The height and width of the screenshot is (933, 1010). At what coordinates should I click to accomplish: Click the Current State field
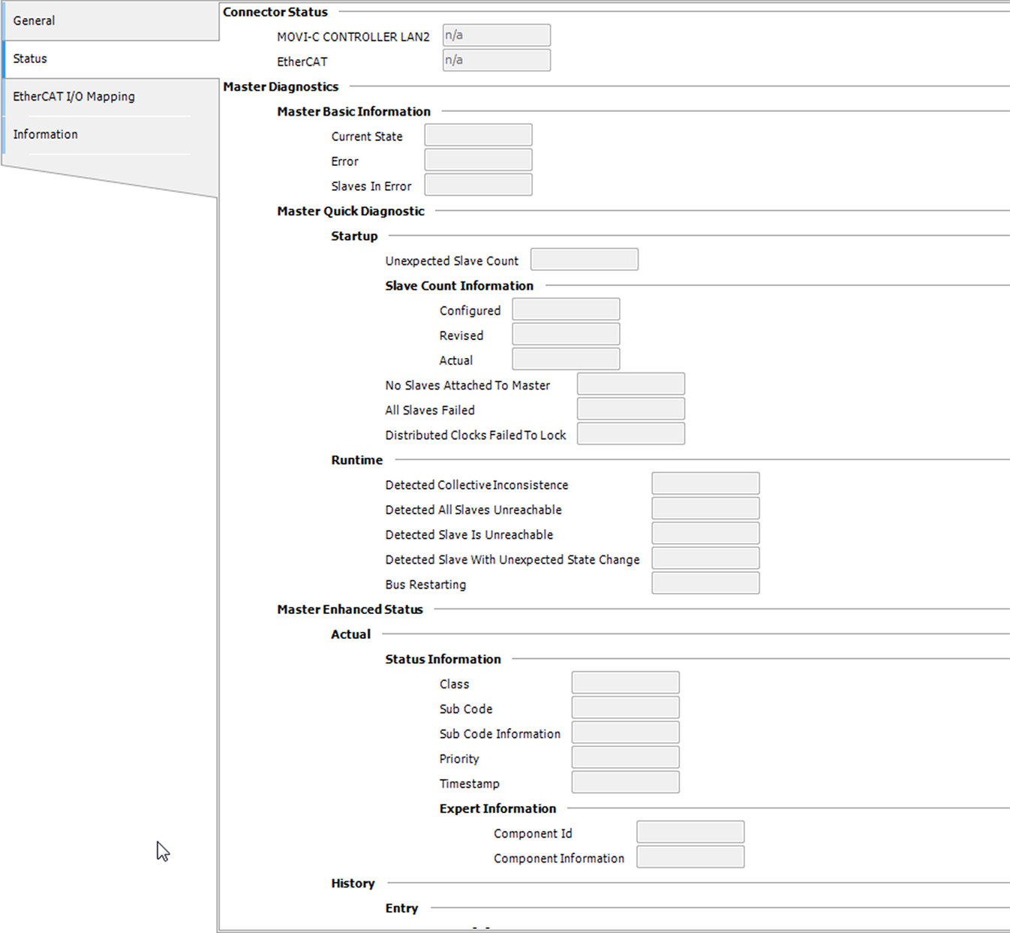coord(478,135)
